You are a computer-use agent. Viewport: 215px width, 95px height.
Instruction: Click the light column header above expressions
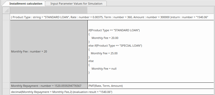coord(150,10)
